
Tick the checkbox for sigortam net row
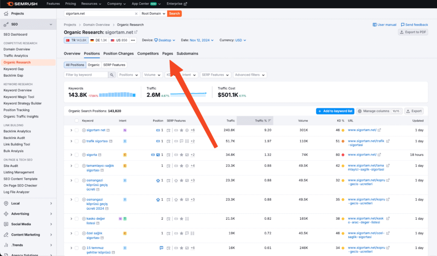(77, 130)
